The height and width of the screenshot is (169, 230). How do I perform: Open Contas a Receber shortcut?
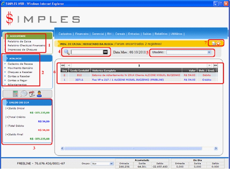[19, 76]
